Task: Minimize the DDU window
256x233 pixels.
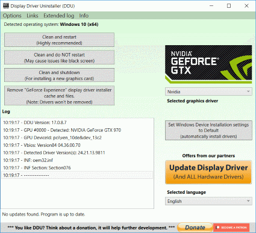Action: [x=211, y=6]
